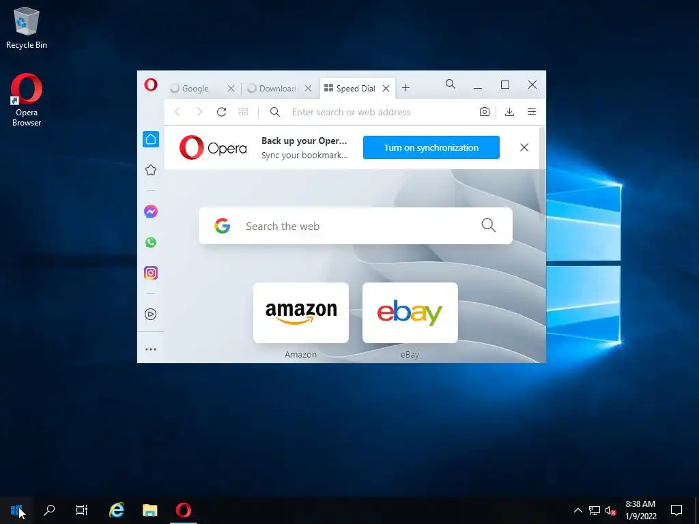Select the Recycle Bin desktop icon
This screenshot has height=524, width=699.
pyautogui.click(x=27, y=27)
